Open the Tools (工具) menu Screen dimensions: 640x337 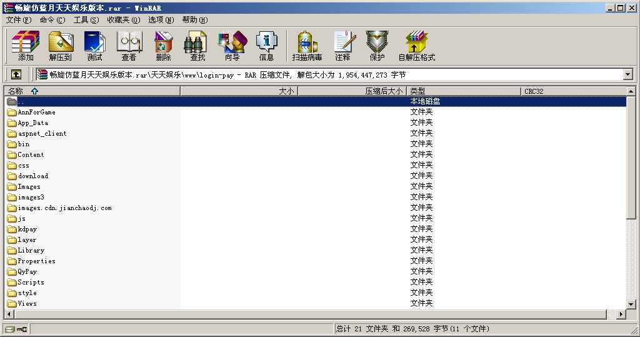[x=86, y=19]
